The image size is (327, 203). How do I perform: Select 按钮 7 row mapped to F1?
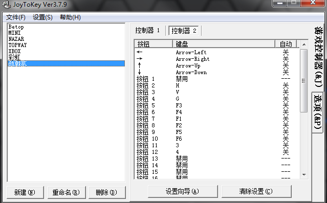coord(217,119)
